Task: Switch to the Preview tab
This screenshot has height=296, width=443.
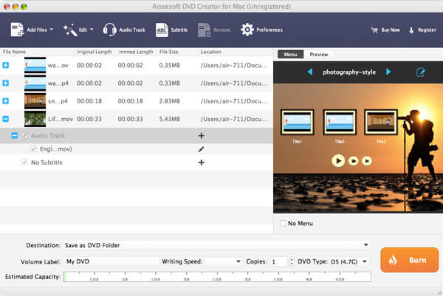Action: [x=319, y=55]
